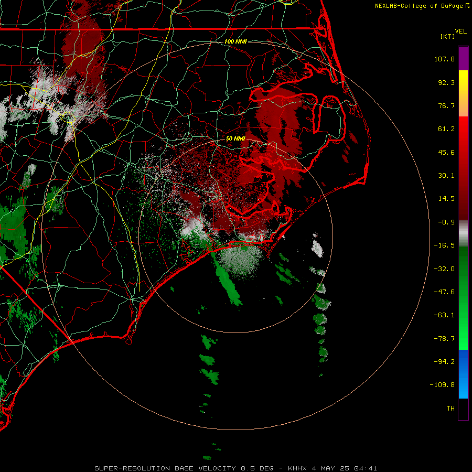Click the 45.6 value on the velocity scale
472x472 pixels.
[446, 152]
